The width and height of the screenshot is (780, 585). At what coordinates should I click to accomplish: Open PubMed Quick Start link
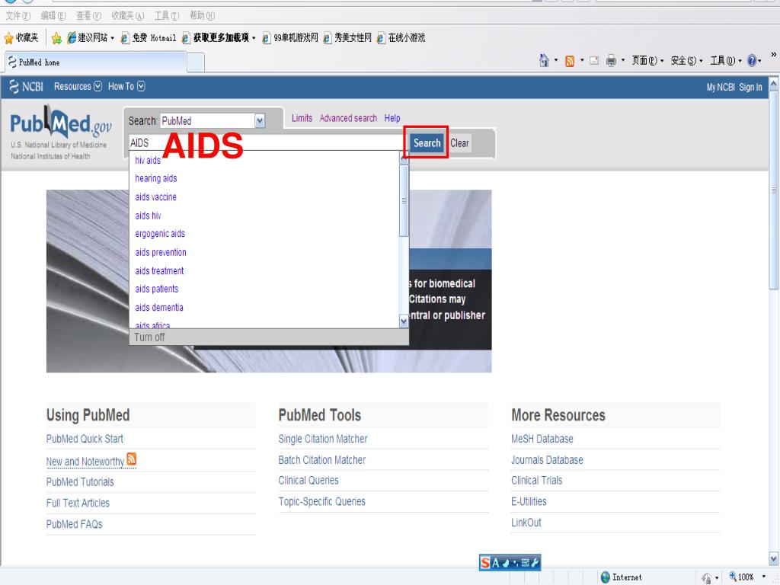click(85, 439)
